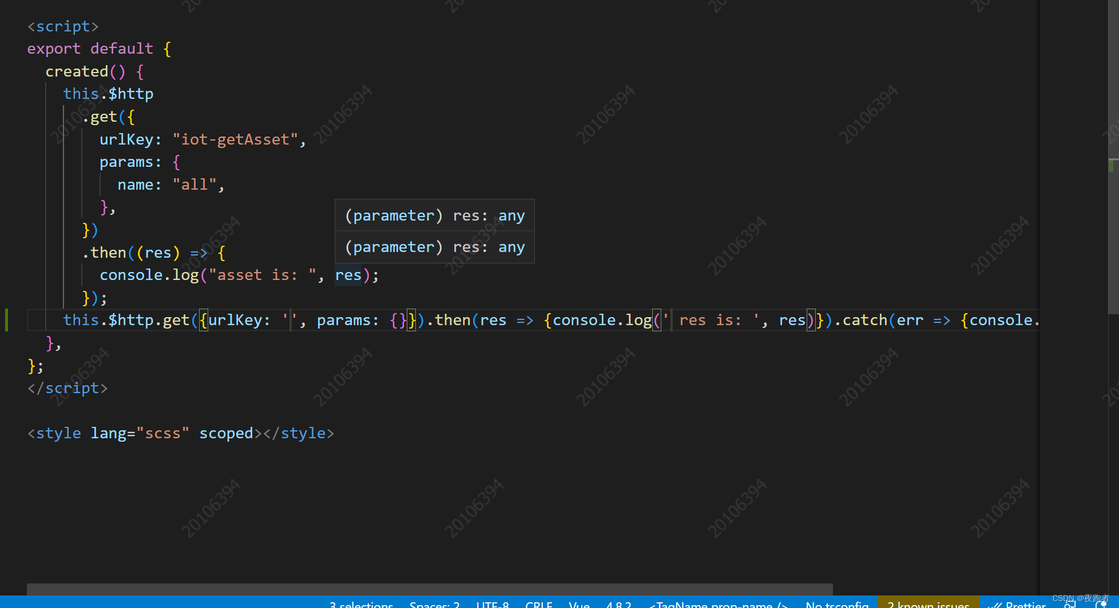1119x608 pixels.
Task: Click the red modified-line marker in the gutter
Action: [6, 320]
